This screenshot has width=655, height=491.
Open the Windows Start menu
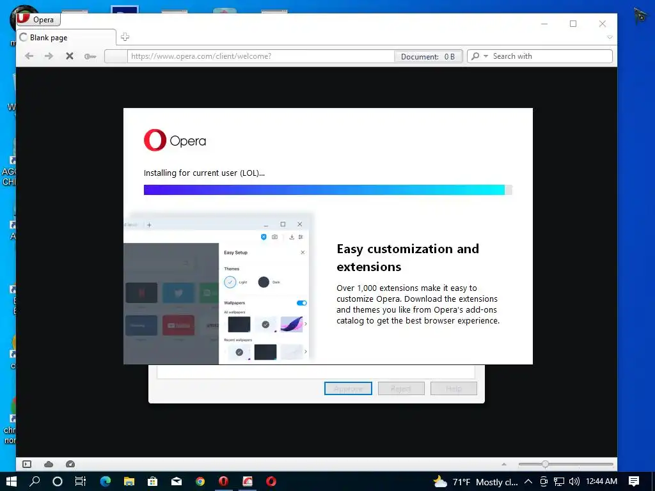point(12,481)
